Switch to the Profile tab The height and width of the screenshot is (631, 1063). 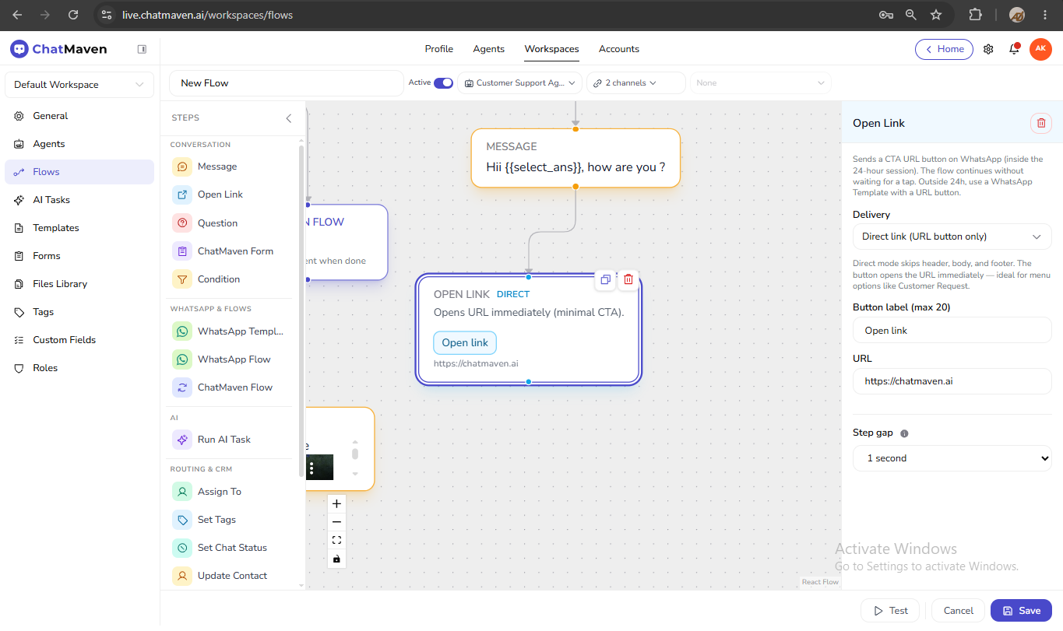(x=438, y=49)
